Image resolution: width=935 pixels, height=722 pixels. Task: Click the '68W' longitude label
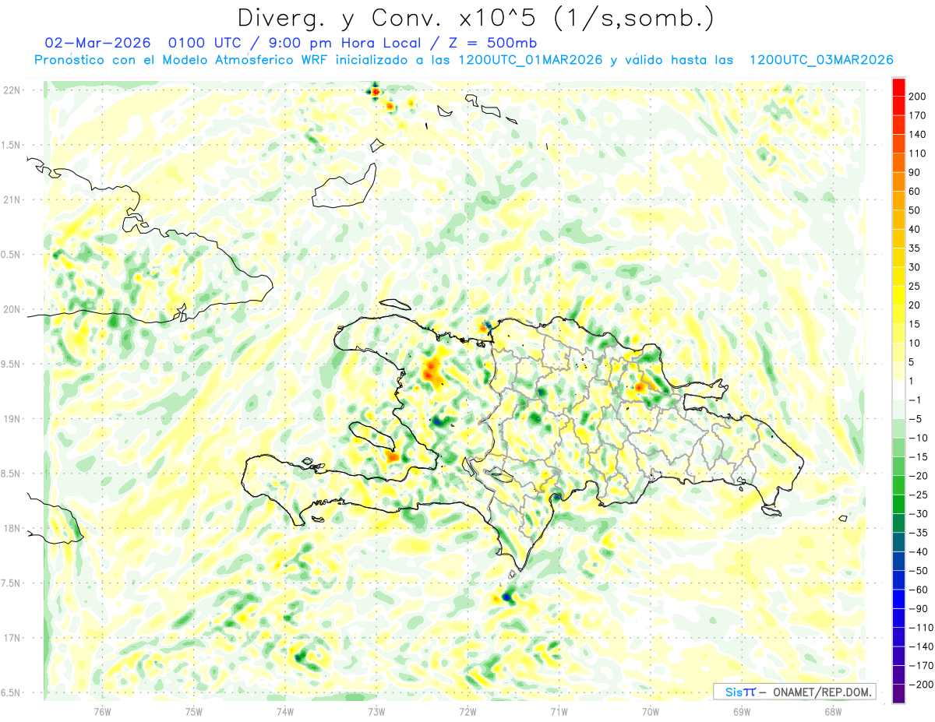tap(833, 711)
